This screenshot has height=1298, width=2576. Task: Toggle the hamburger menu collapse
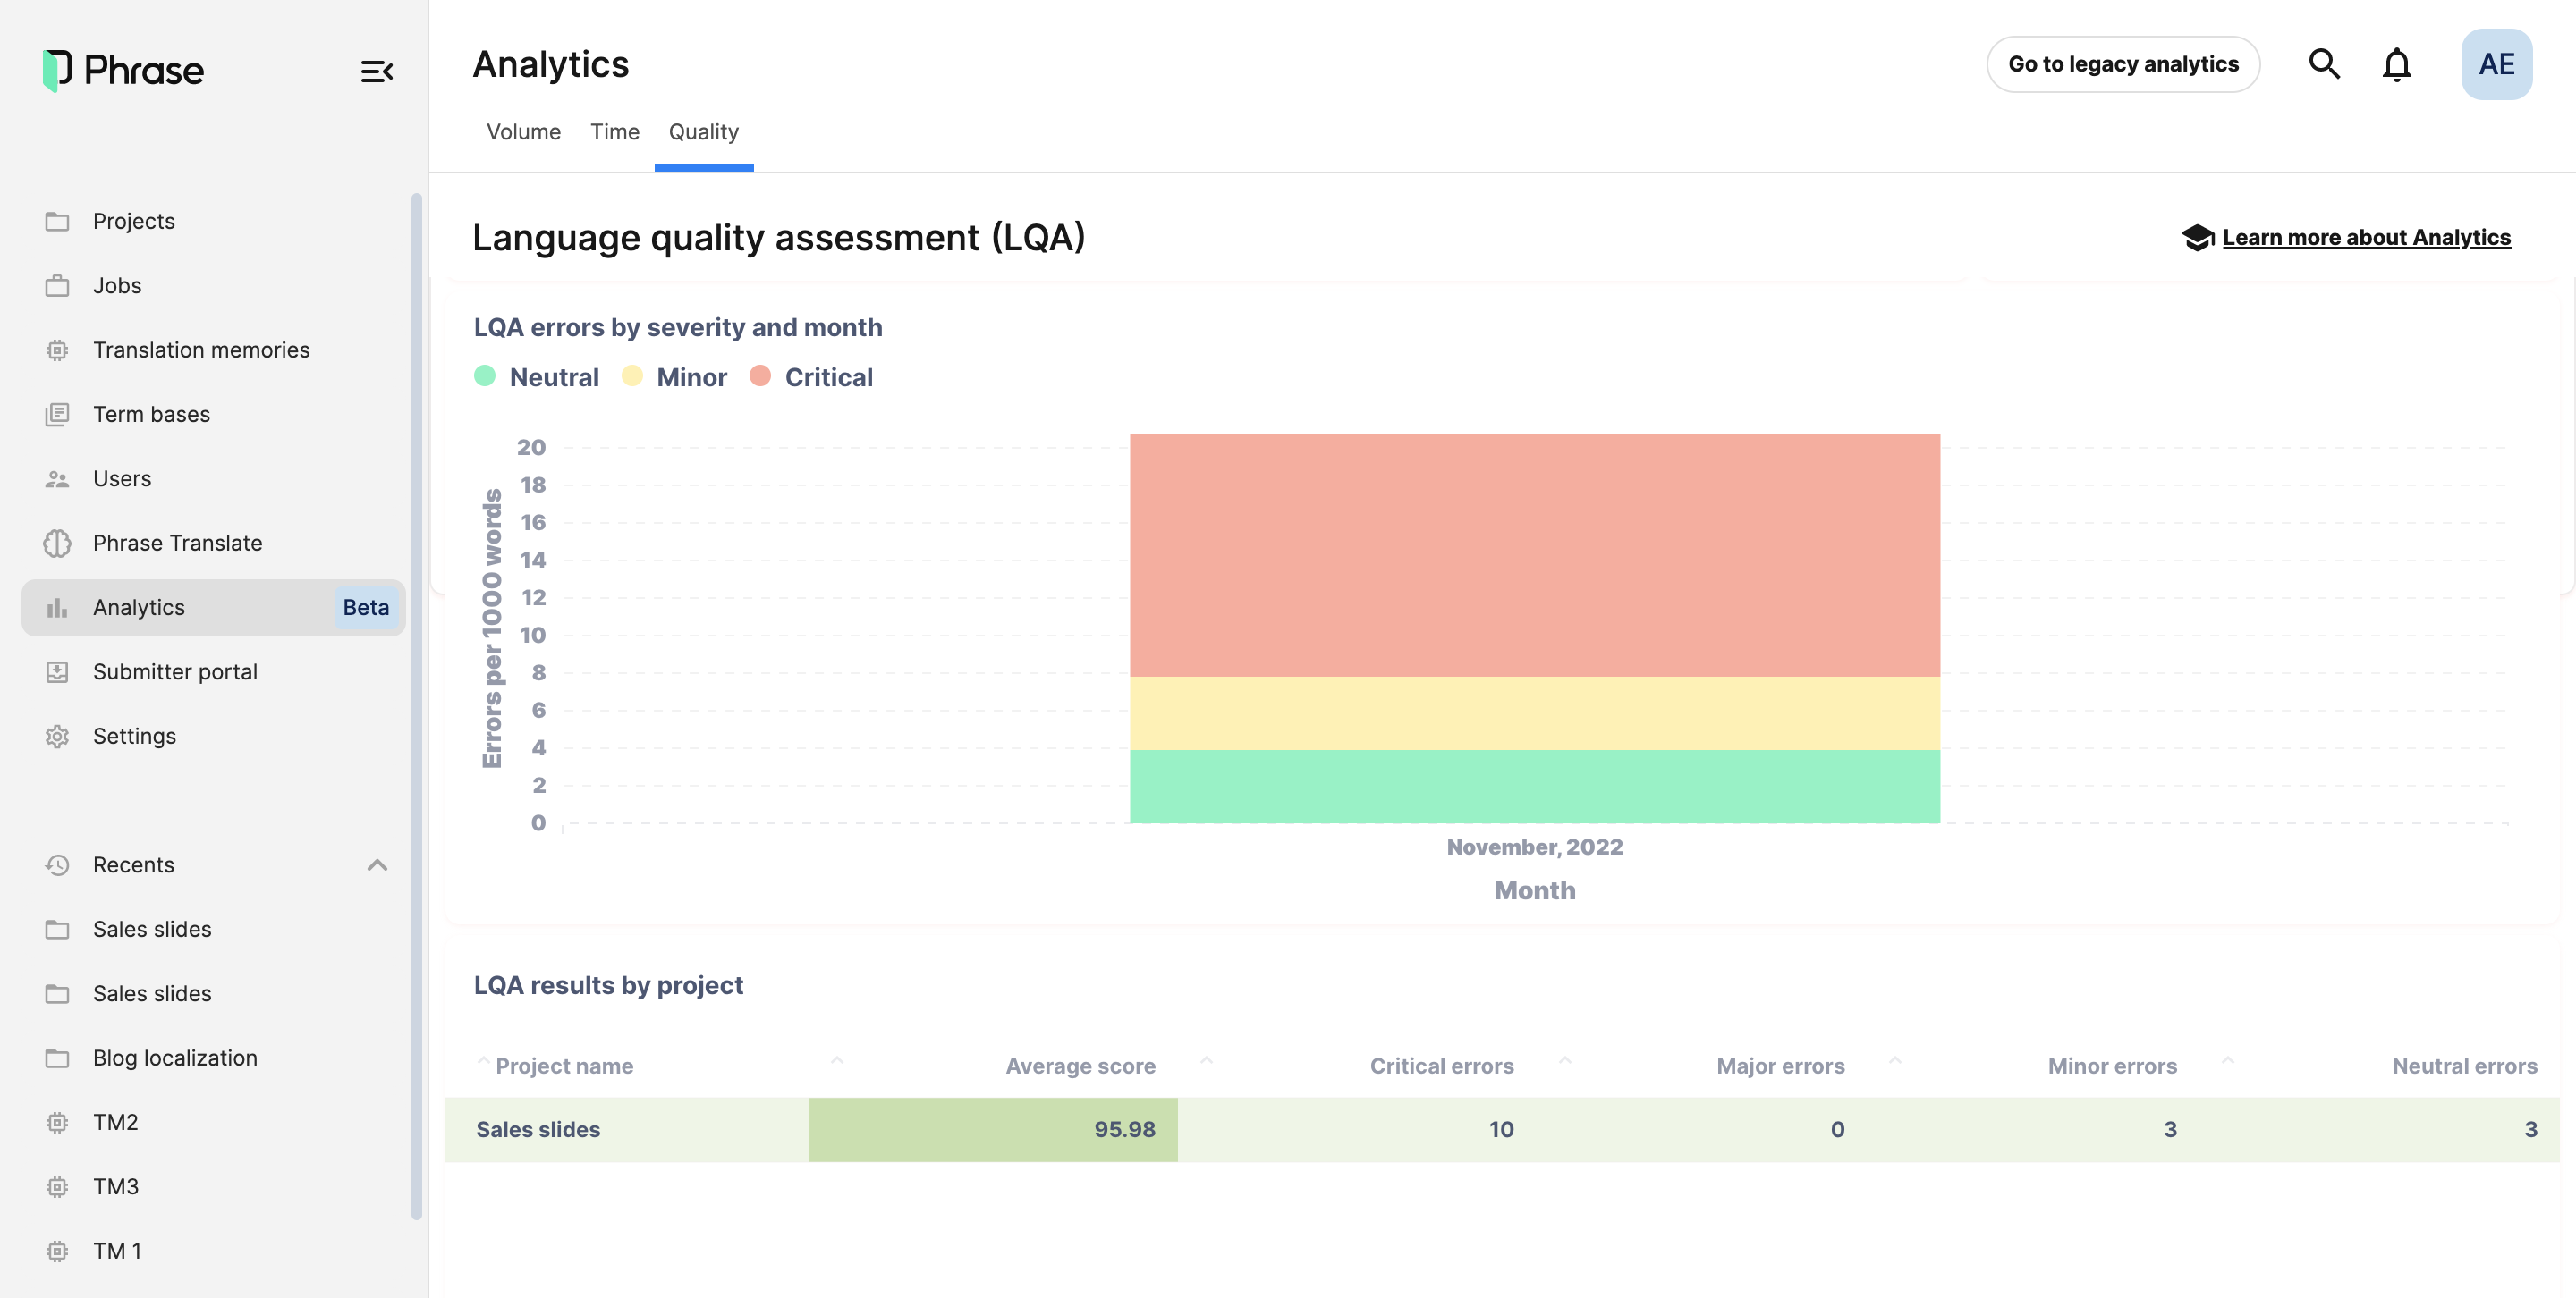376,70
